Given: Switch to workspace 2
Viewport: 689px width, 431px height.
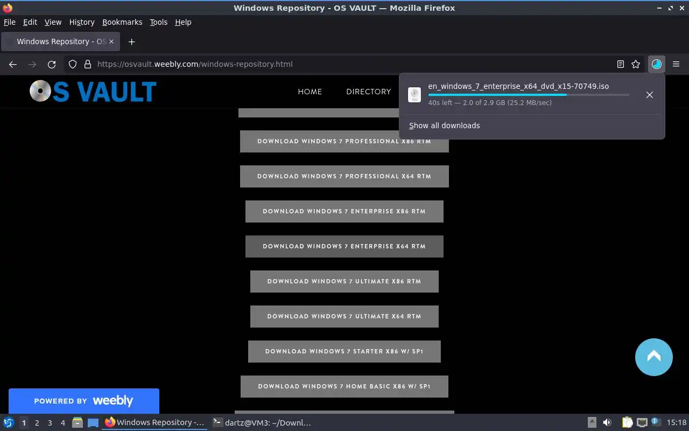Looking at the screenshot, I should (x=37, y=423).
